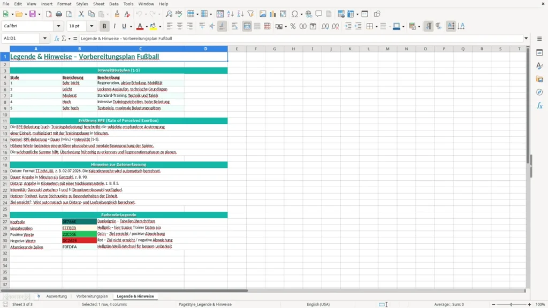Switch to the Vorbereitungsplan sheet tab
This screenshot has height=308, width=548.
pos(92,296)
